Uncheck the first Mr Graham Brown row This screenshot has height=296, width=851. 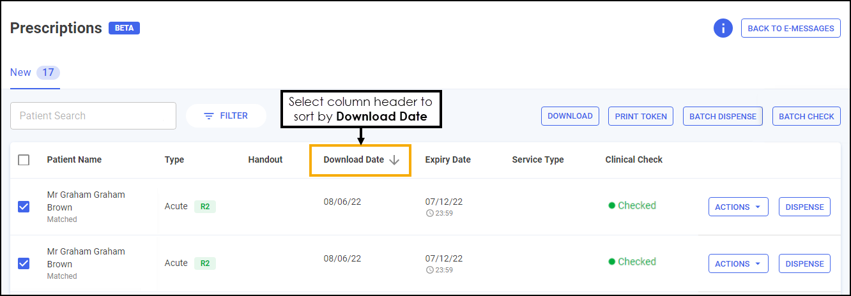24,207
